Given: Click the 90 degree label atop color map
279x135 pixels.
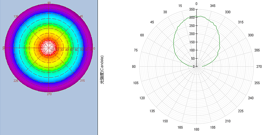Looking at the screenshot, I should [49, 3].
